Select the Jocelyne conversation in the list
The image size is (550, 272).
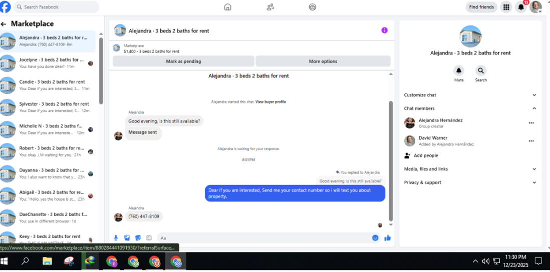click(48, 63)
